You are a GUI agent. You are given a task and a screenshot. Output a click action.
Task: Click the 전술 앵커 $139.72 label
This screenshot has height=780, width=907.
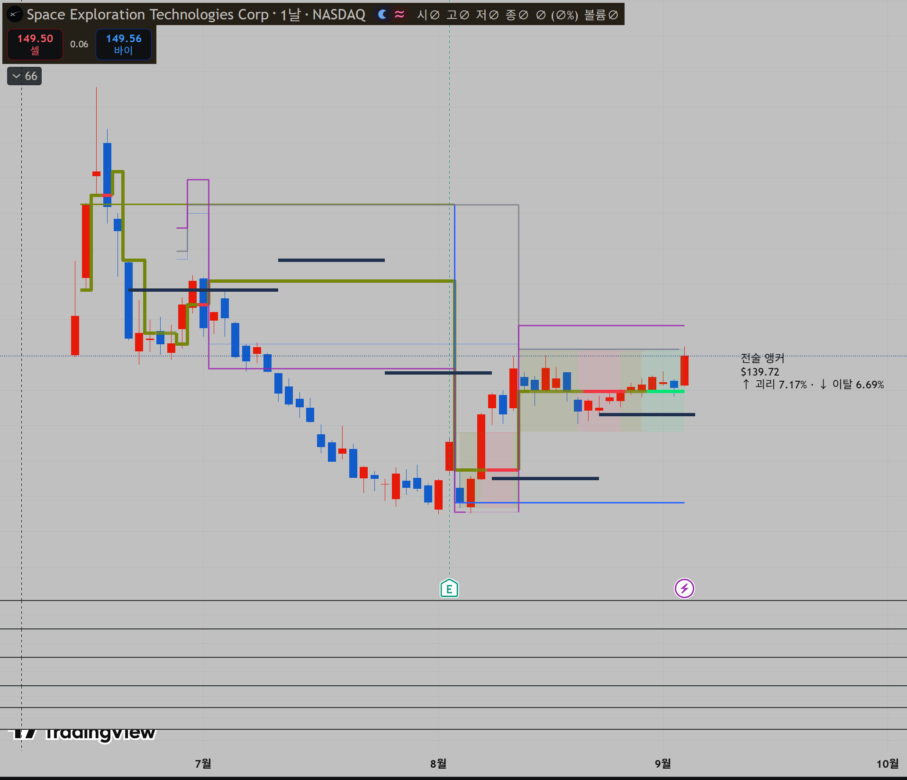[x=763, y=365]
